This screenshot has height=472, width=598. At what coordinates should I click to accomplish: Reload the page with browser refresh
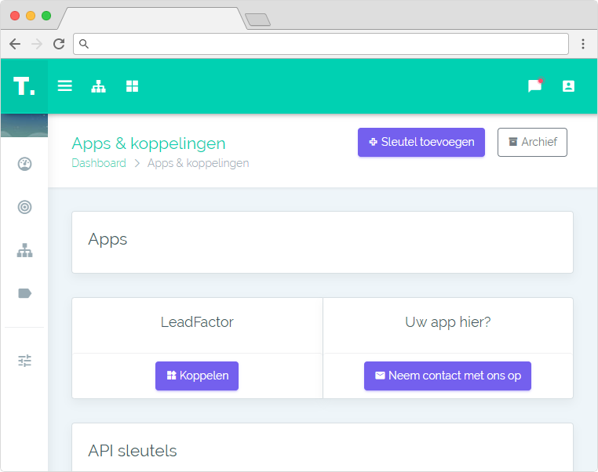[59, 44]
